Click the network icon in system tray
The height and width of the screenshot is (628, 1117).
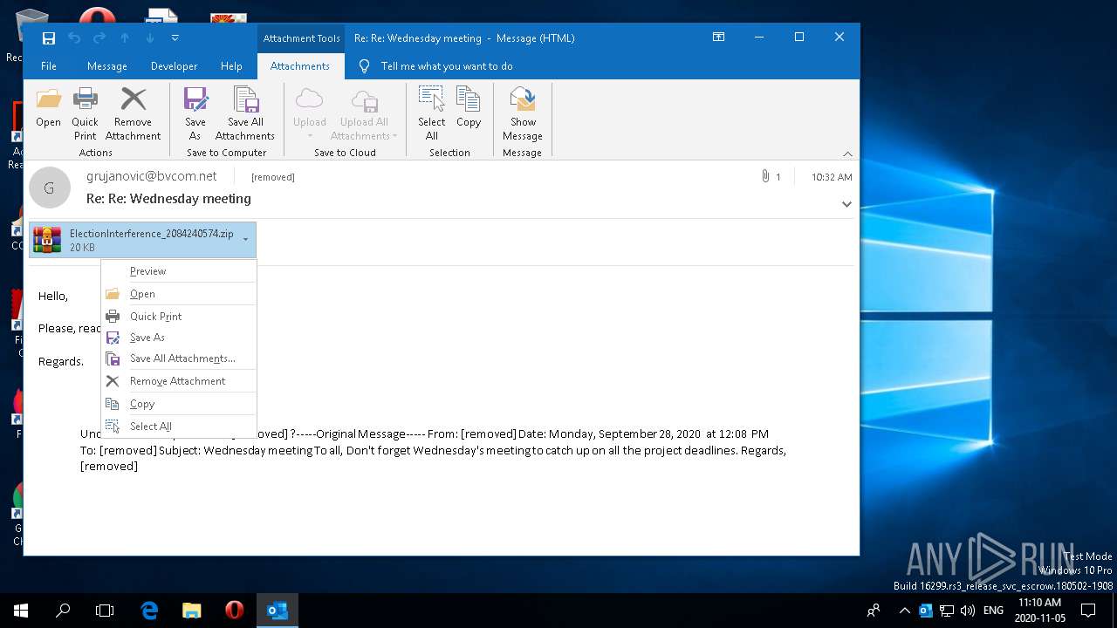tap(947, 611)
